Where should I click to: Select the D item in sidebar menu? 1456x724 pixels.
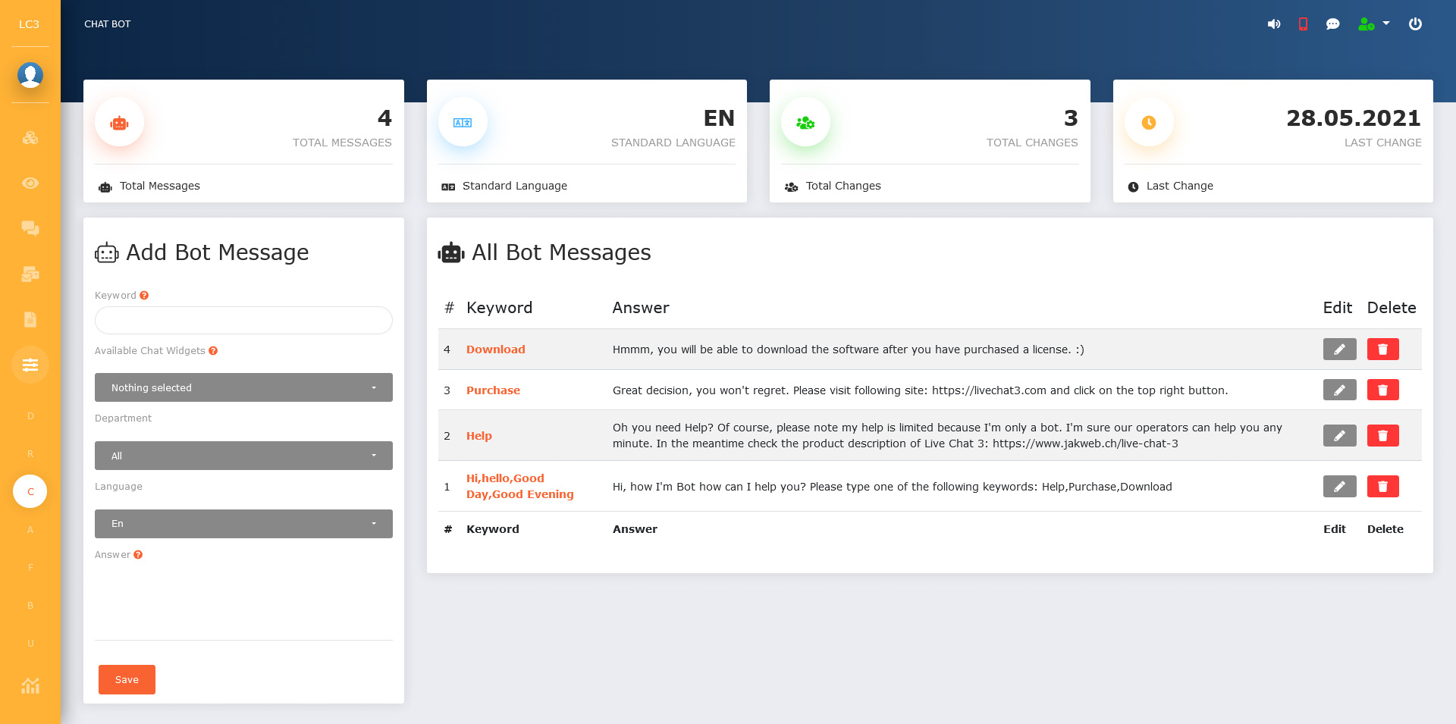(30, 416)
